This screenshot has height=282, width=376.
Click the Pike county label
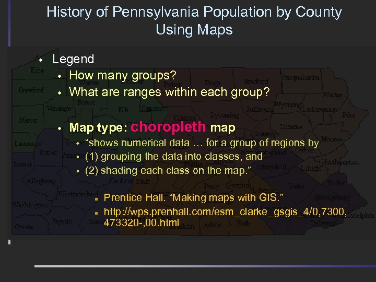coord(348,115)
